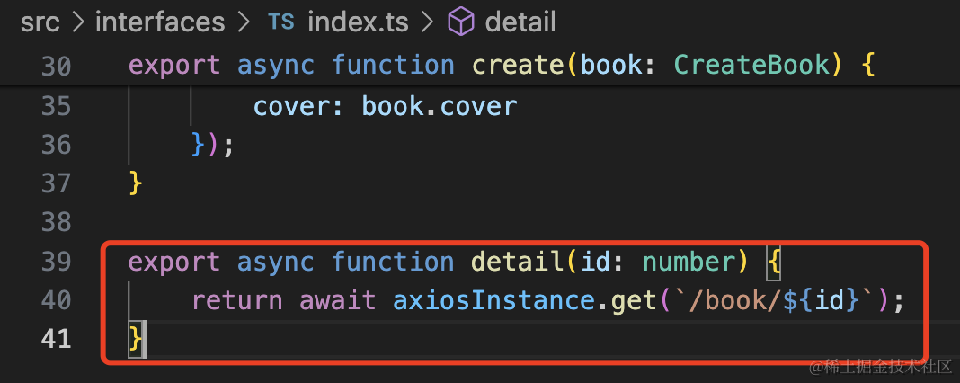Click the get method call on line 40

pyautogui.click(x=634, y=300)
